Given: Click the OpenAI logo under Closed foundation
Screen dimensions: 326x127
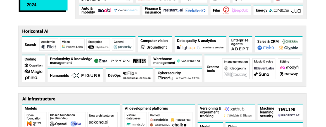Looking at the screenshot, I should tap(58, 124).
